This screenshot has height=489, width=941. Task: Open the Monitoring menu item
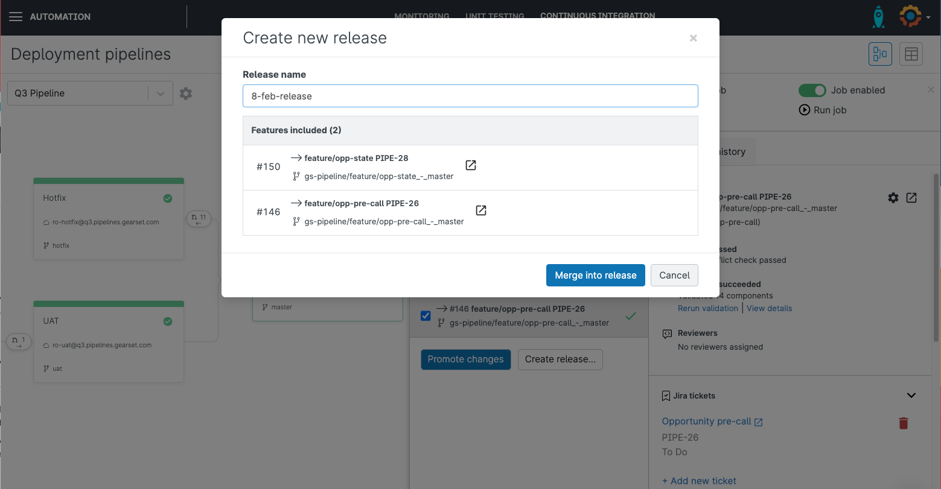click(421, 16)
